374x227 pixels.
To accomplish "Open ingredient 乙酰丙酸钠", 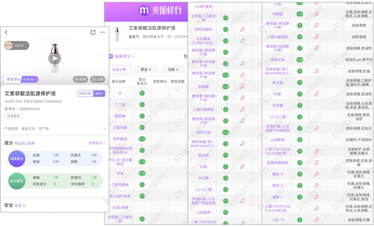I will [120, 185].
